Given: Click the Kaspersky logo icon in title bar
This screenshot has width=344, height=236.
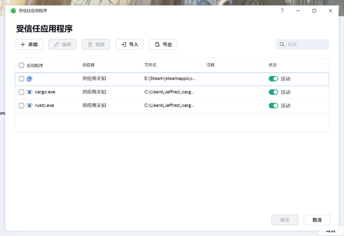Looking at the screenshot, I should tap(13, 11).
